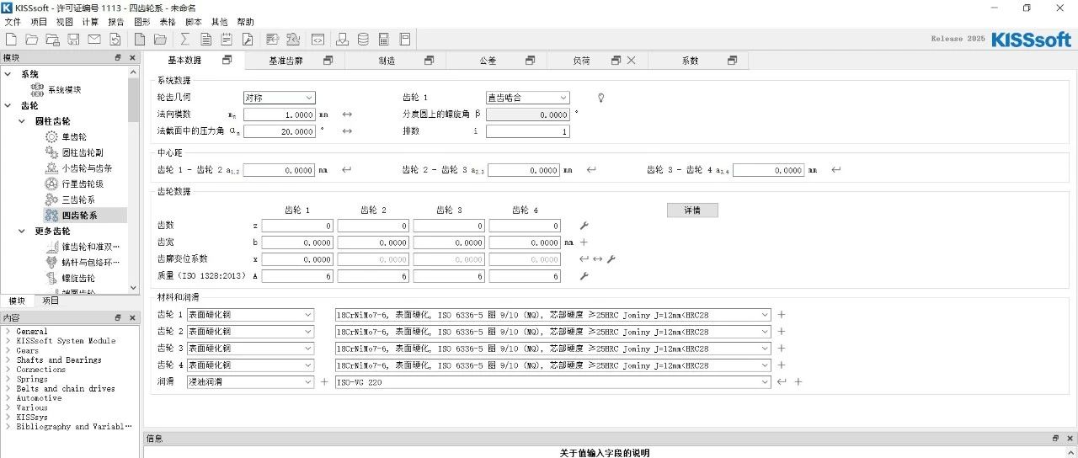Click sizing arrow after 齿轮 3 - 齿轮 4 center distance

[836, 170]
